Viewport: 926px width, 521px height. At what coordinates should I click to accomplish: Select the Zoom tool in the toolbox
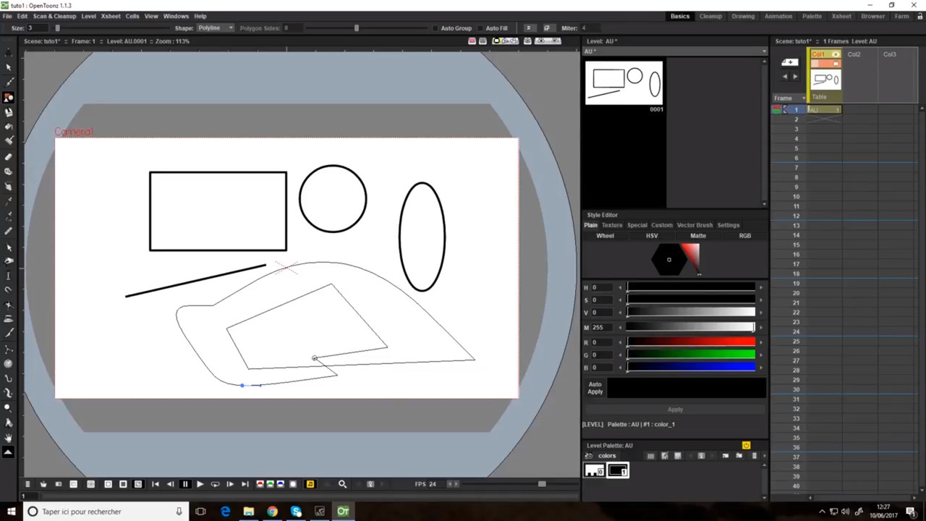[x=9, y=408]
